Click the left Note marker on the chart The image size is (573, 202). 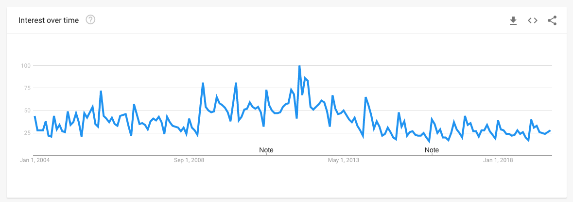pos(266,150)
